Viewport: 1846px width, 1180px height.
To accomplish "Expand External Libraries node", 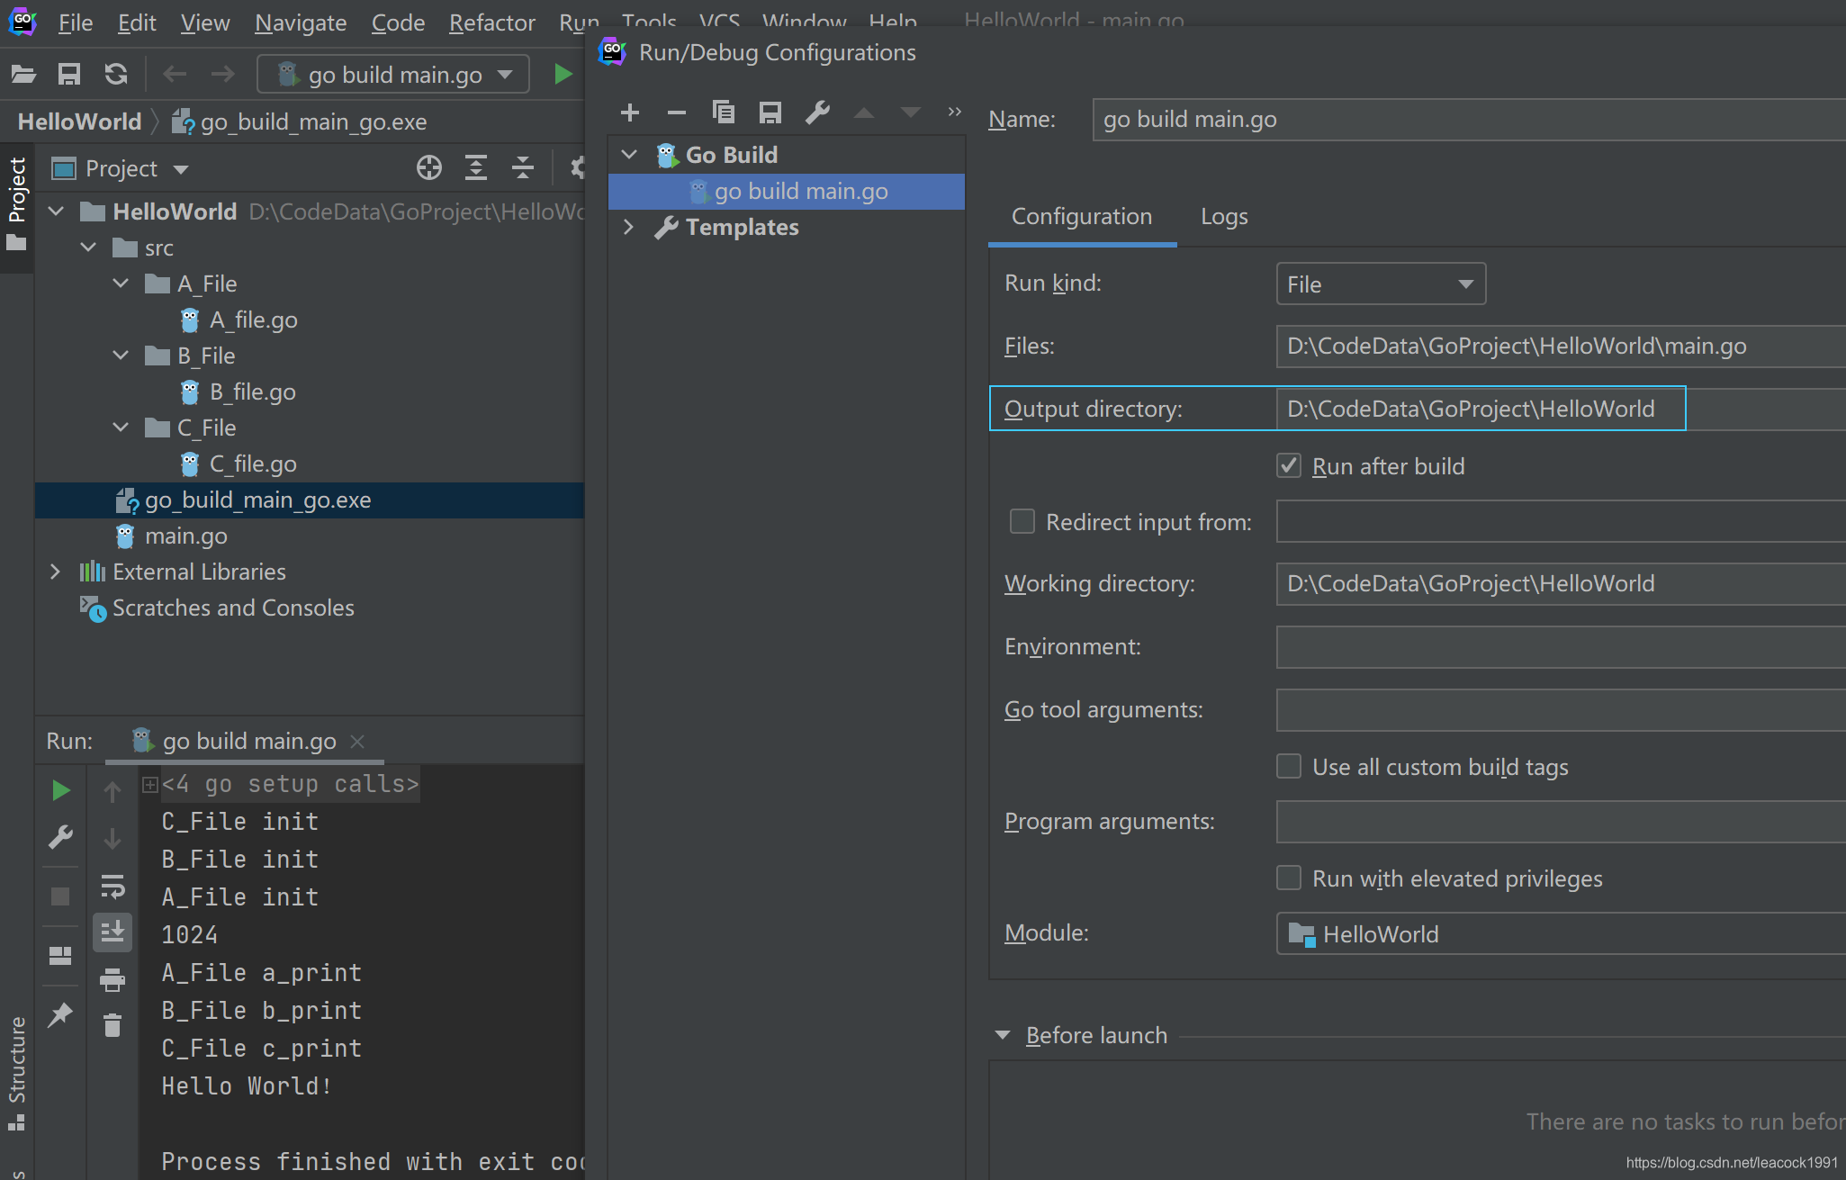I will [56, 572].
